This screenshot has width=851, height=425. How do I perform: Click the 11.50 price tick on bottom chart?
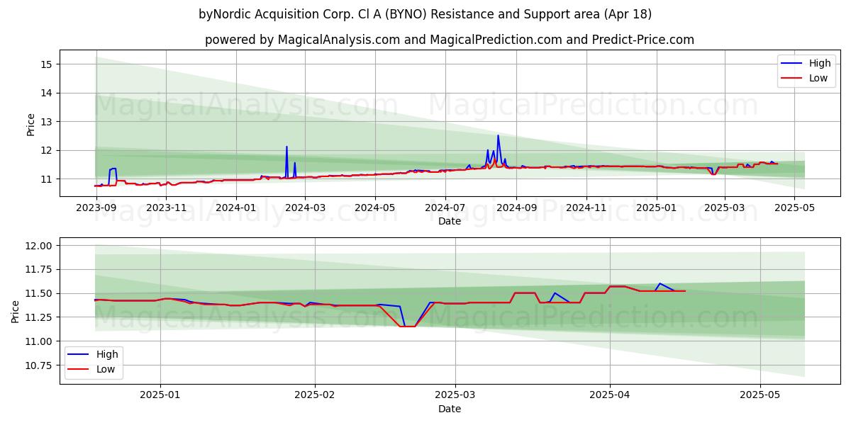click(x=40, y=293)
